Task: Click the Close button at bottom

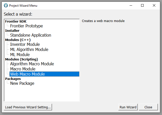Action: (148, 107)
